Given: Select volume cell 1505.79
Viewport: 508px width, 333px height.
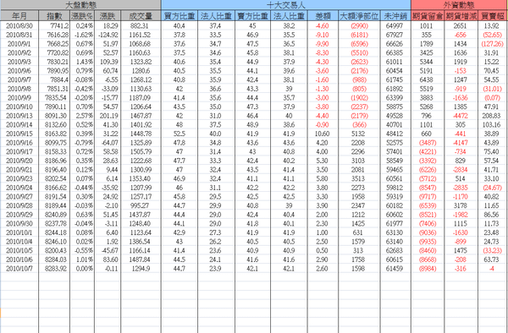Looking at the screenshot, I should click(x=140, y=151).
